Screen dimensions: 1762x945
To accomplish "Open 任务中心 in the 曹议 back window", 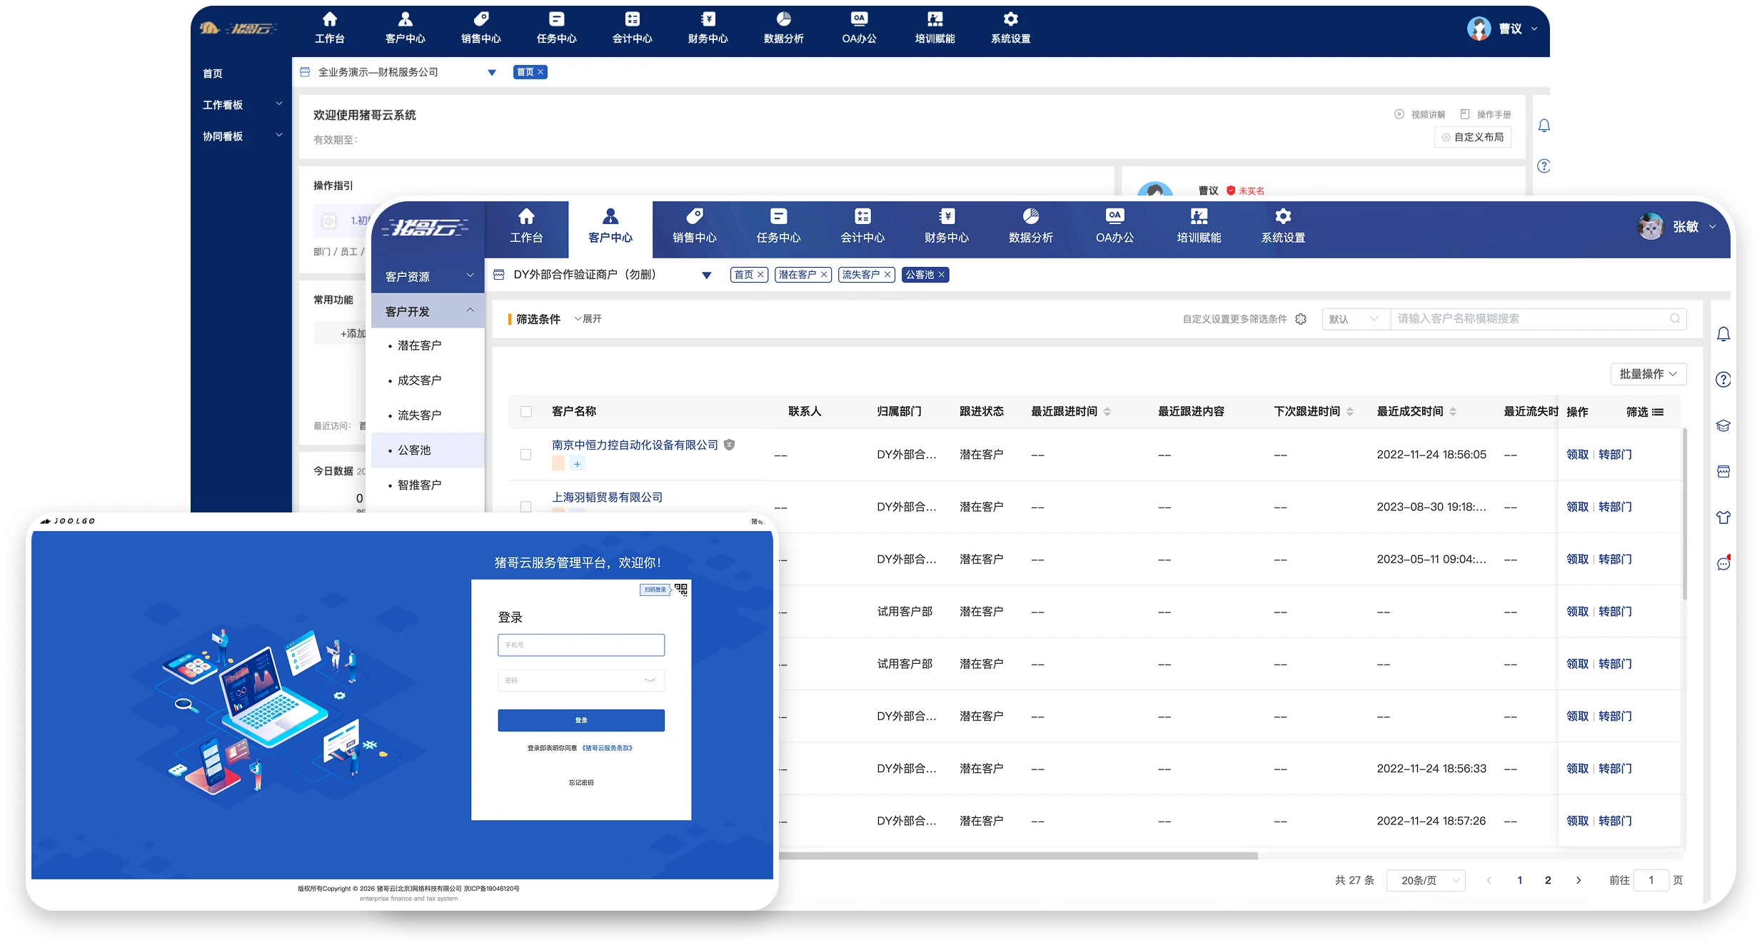I will pos(556,29).
